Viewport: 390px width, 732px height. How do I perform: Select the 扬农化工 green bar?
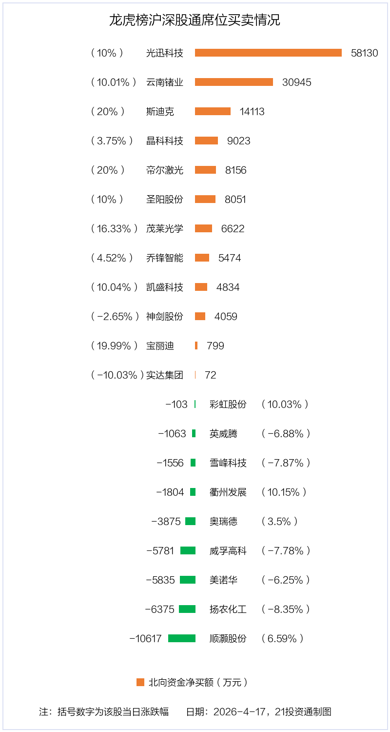(187, 609)
